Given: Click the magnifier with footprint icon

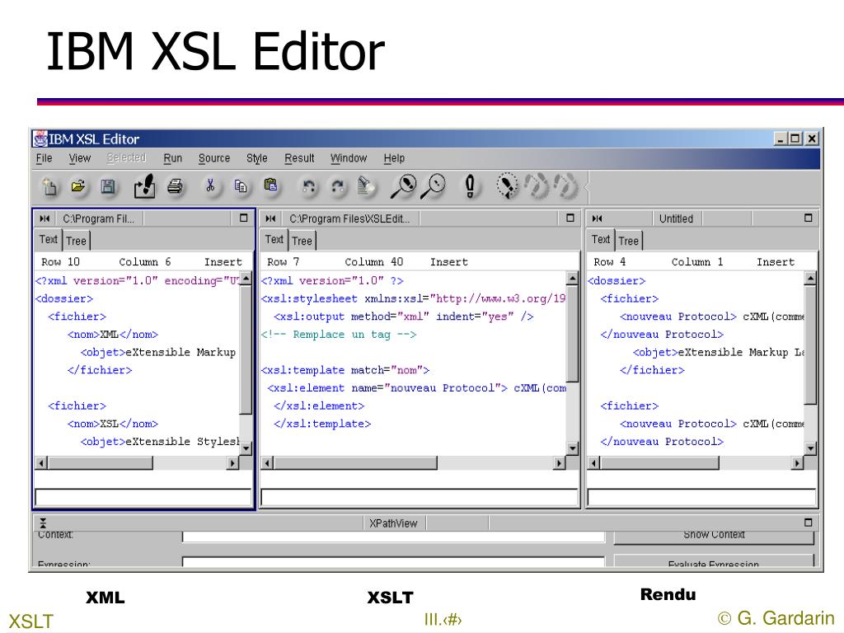Looking at the screenshot, I should (x=403, y=186).
